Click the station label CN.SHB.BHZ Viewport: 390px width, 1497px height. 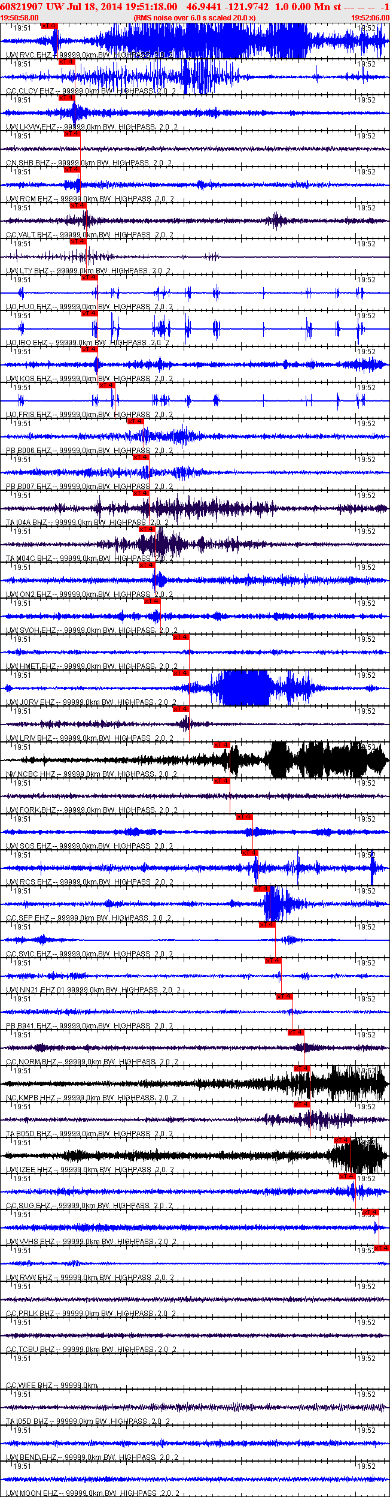click(x=28, y=163)
